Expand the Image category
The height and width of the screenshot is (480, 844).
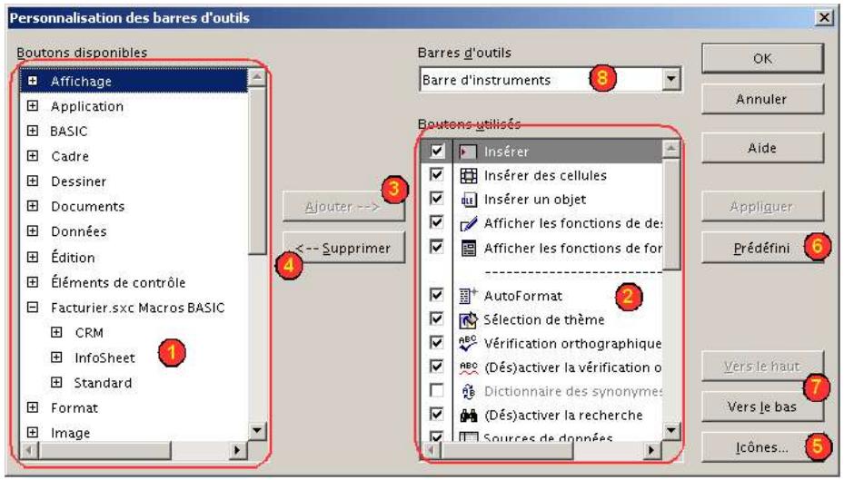33,432
